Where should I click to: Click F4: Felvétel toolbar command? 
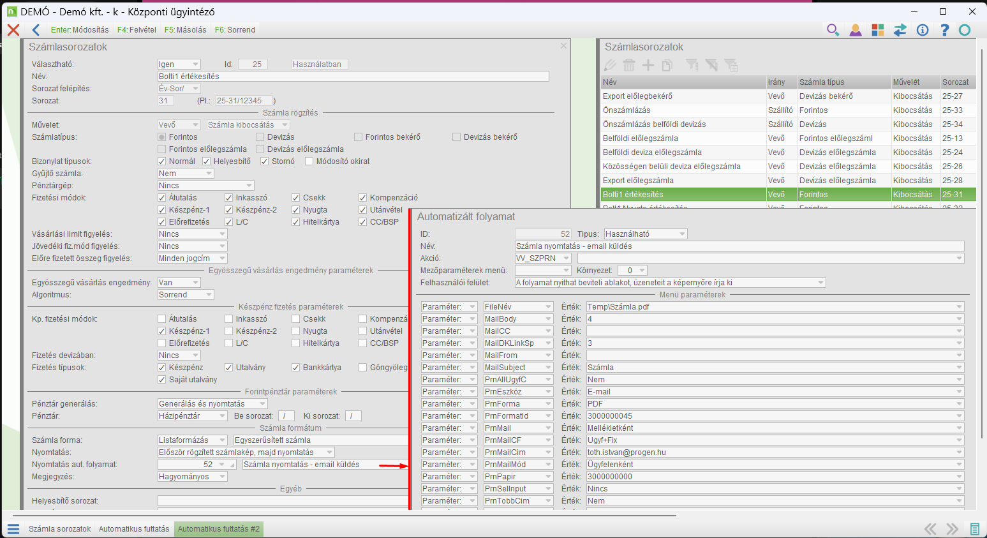coord(137,30)
